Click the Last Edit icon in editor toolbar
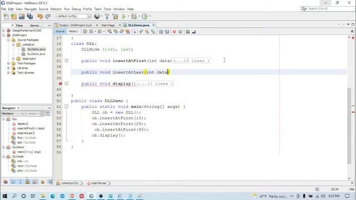Image resolution: width=356 pixels, height=200 pixels. point(85,32)
